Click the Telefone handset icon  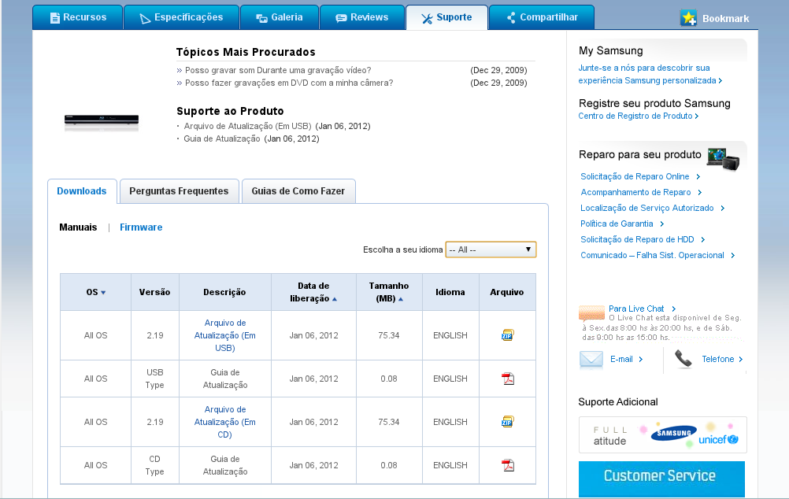[683, 359]
